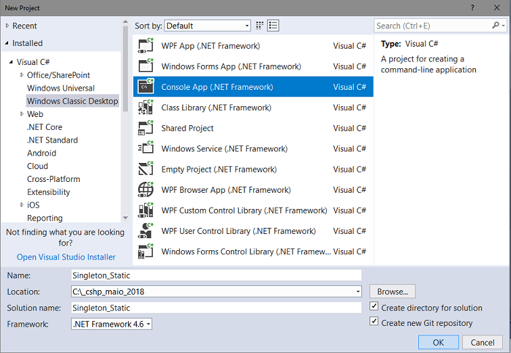
Task: Open the search options dropdown arrow
Action: [x=504, y=26]
